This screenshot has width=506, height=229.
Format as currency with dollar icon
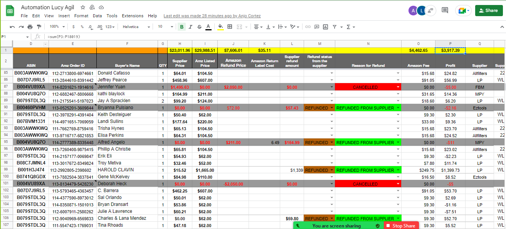(73, 27)
